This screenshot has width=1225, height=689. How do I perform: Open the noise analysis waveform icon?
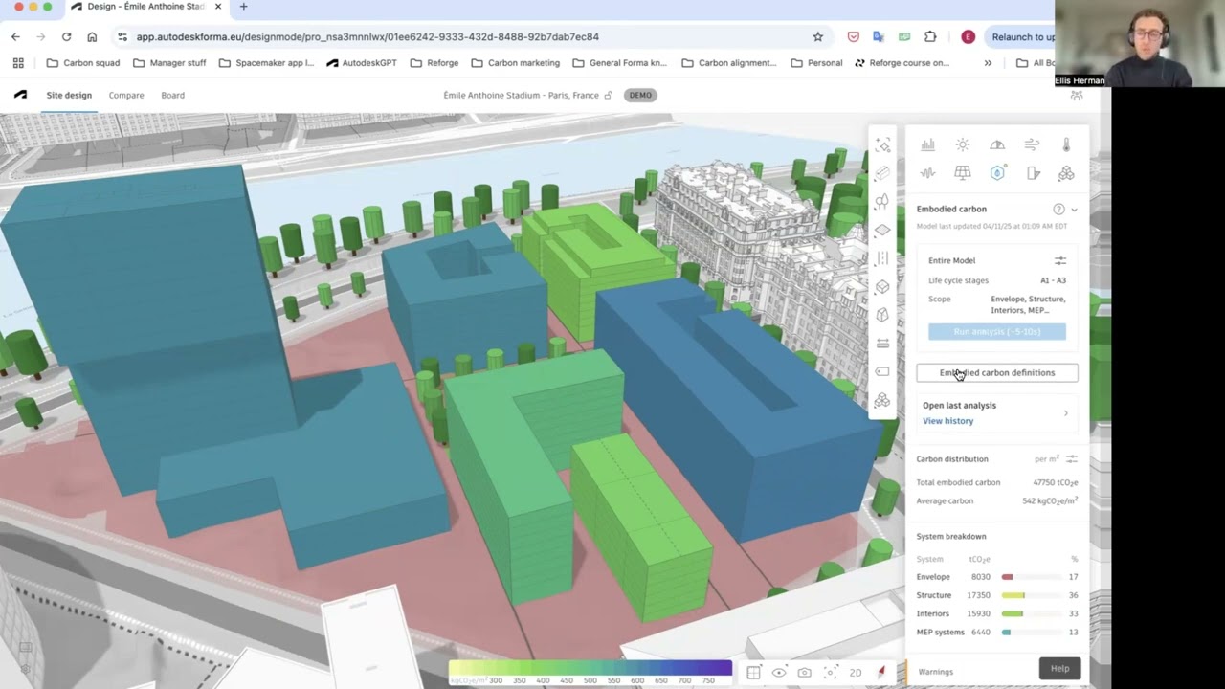(927, 173)
